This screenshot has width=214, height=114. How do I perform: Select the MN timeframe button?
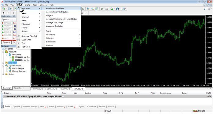point(86,13)
